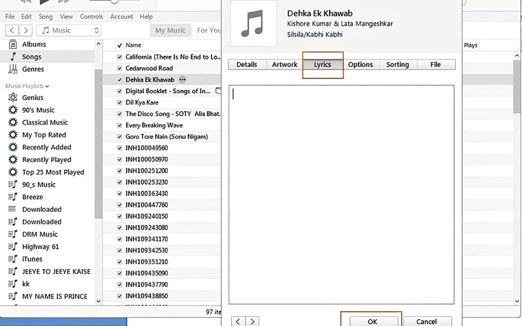The width and height of the screenshot is (522, 326).
Task: Click the song list scroll down arrow
Action: click(517, 301)
